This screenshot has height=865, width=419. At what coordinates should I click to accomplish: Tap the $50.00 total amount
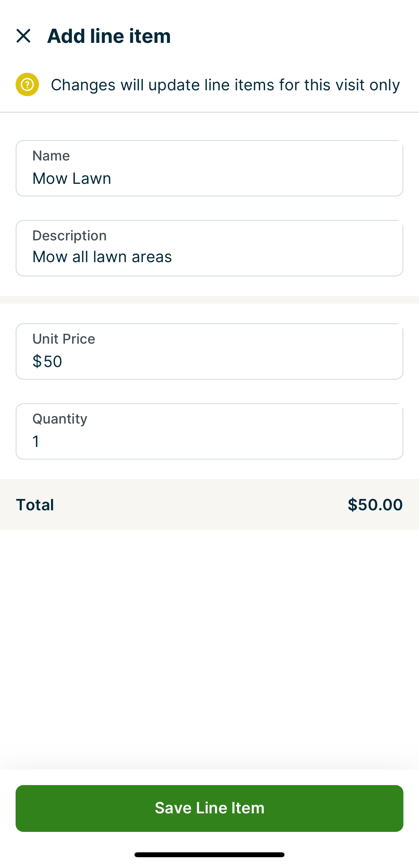coord(375,505)
